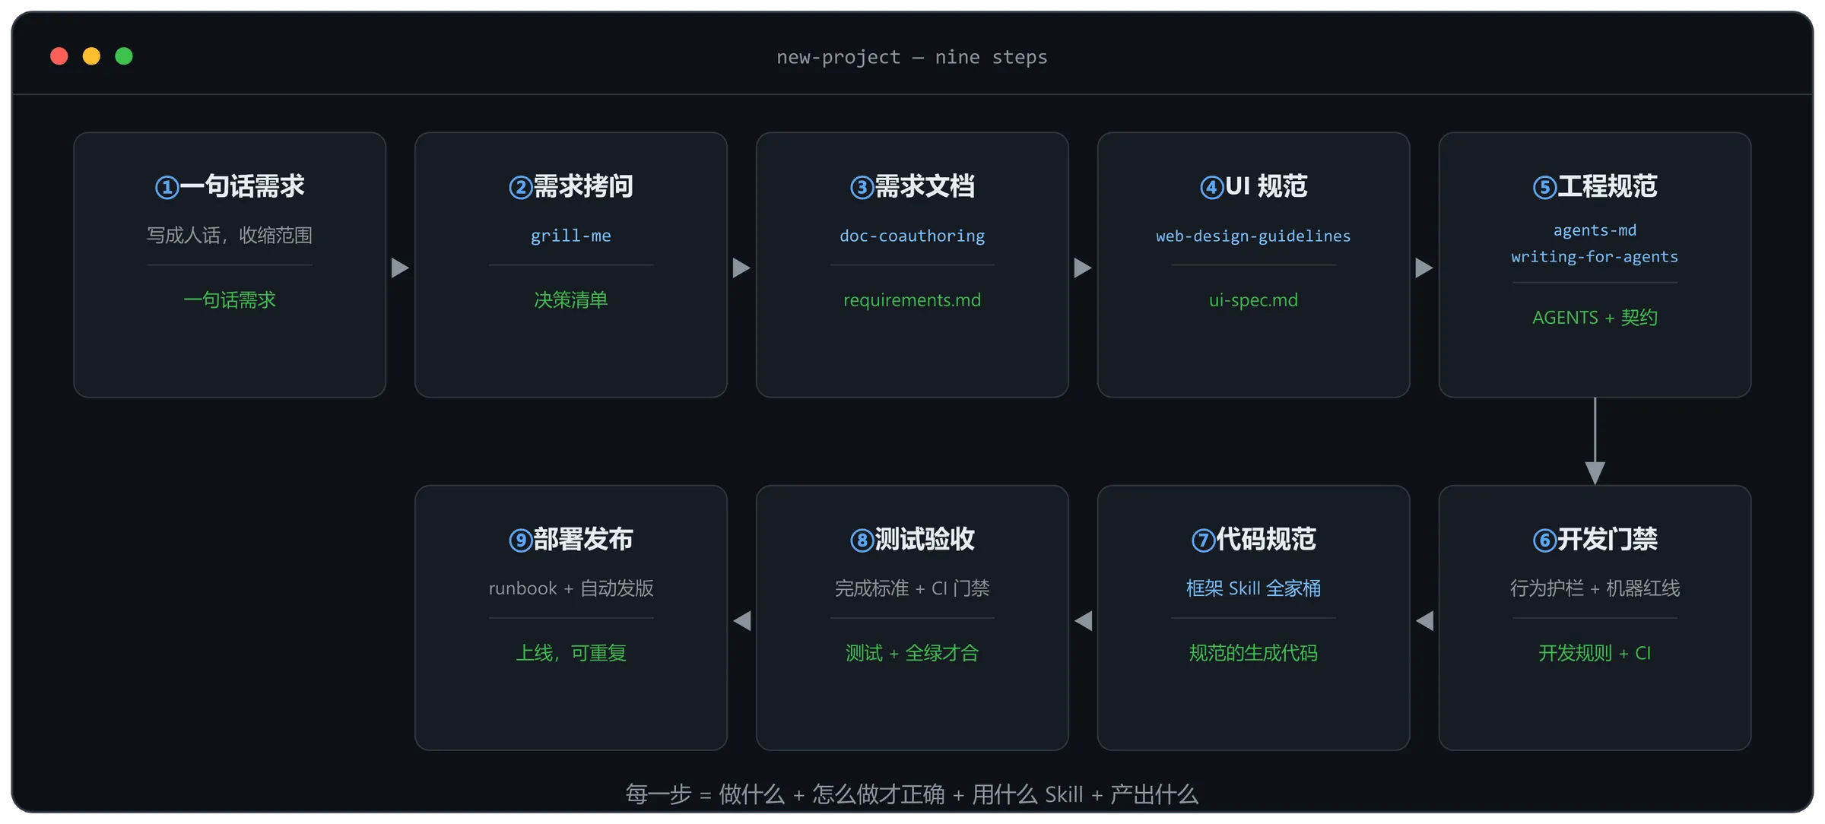The width and height of the screenshot is (1825, 824).
Task: Click the requirements.md output file name
Action: coord(912,300)
